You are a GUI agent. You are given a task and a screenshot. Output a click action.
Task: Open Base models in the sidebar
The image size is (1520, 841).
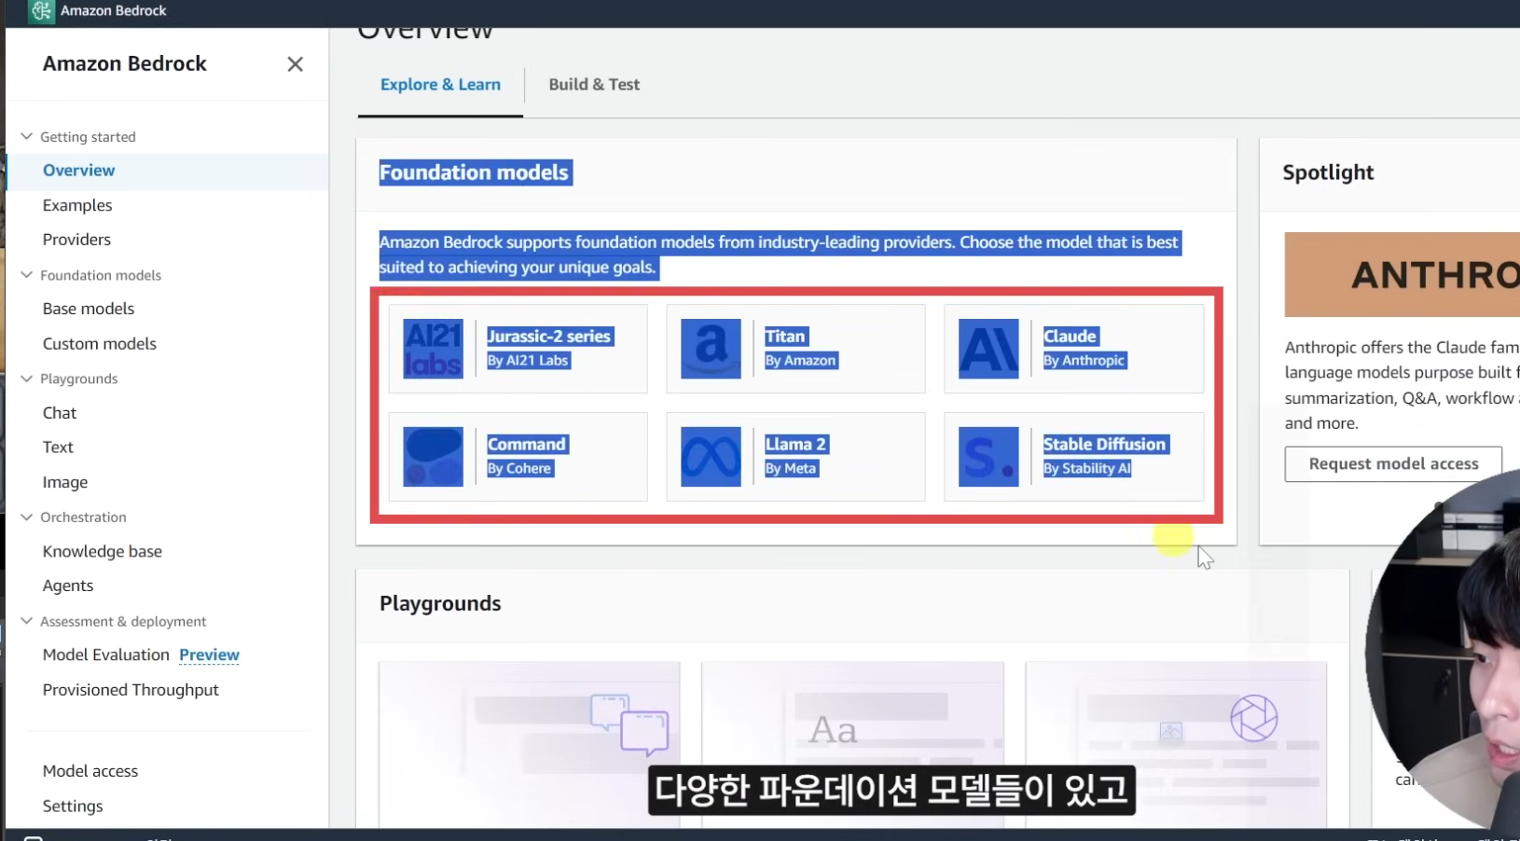(89, 309)
